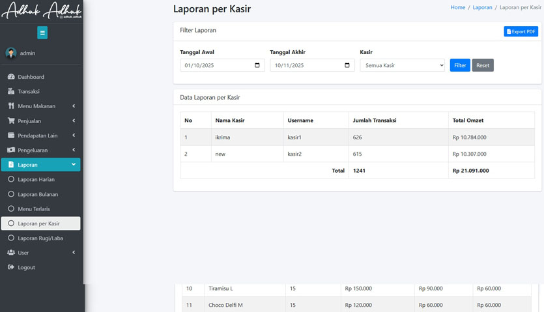
Task: Go to Transaksi in sidebar
Action: (x=29, y=92)
